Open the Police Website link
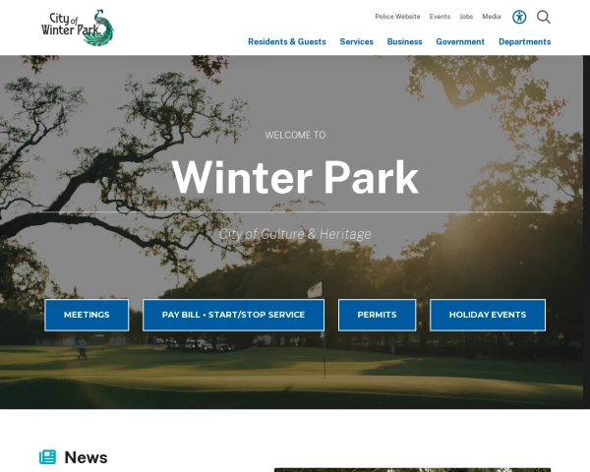Viewport: 590px width, 472px height. 397,17
